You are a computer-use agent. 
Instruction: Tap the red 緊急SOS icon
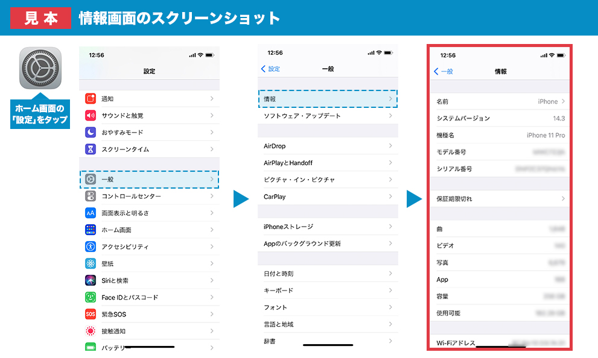[91, 315]
